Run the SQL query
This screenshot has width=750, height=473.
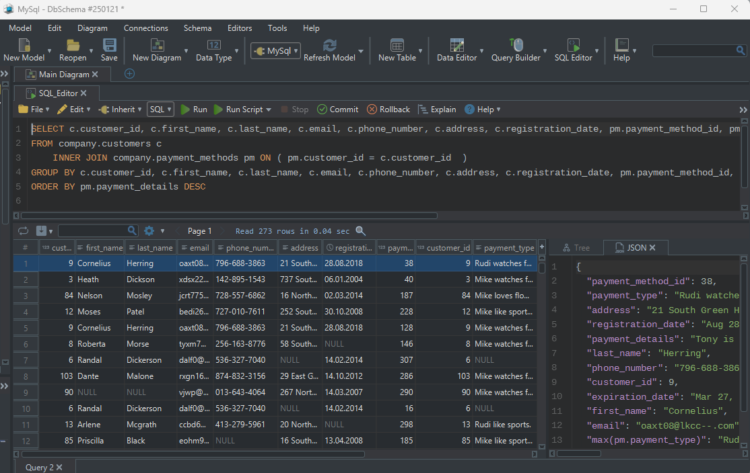coord(194,110)
